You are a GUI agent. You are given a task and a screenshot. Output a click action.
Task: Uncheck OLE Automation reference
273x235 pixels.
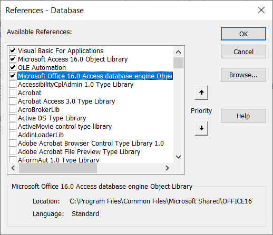(x=13, y=68)
